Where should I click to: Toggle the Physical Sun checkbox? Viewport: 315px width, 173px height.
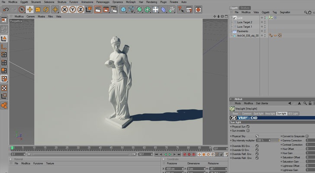[x=248, y=127]
